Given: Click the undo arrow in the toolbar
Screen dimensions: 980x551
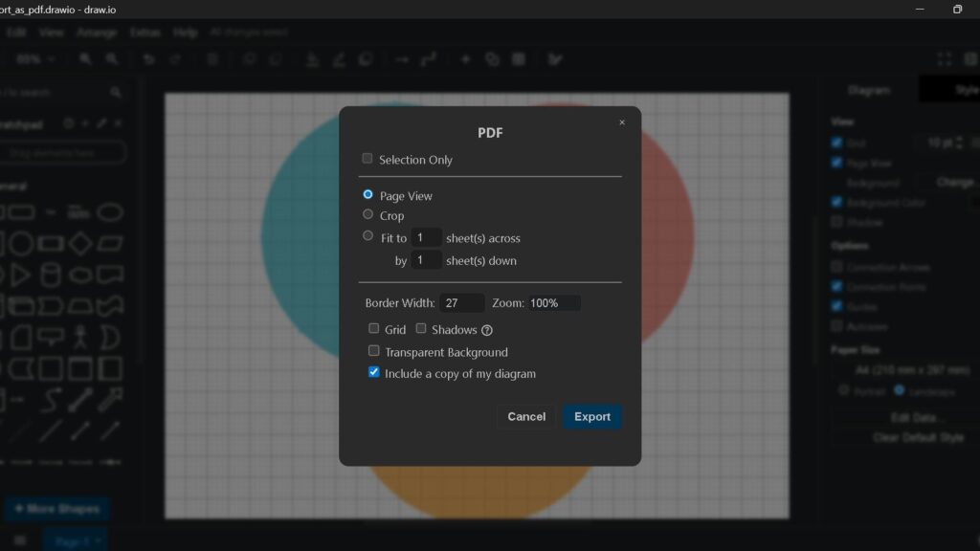Looking at the screenshot, I should [x=148, y=59].
